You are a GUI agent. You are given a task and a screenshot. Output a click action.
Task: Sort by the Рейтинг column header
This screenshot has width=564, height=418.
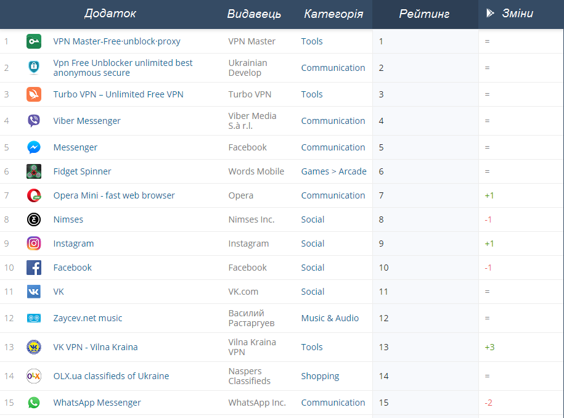pyautogui.click(x=424, y=14)
